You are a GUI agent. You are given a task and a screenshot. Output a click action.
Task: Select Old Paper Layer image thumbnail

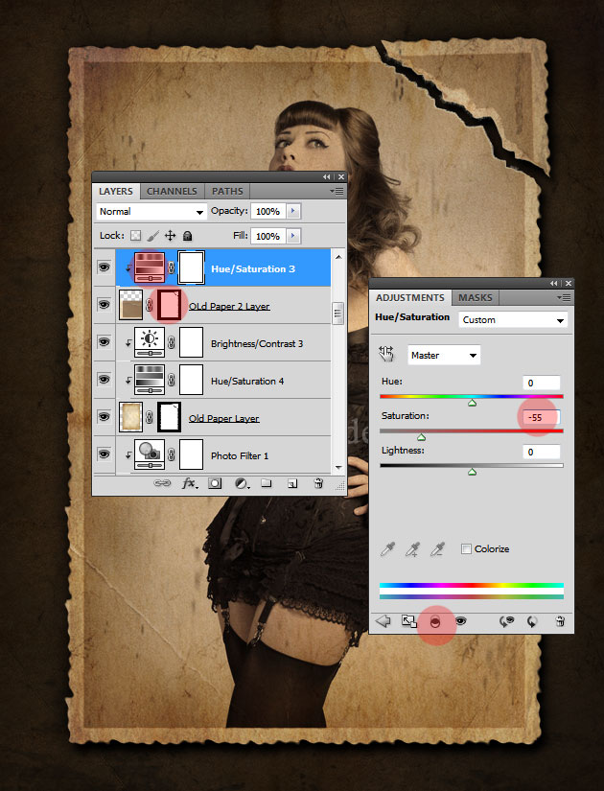[130, 417]
